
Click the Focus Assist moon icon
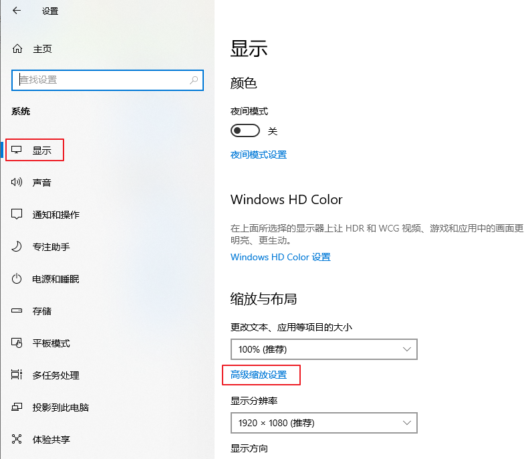17,247
